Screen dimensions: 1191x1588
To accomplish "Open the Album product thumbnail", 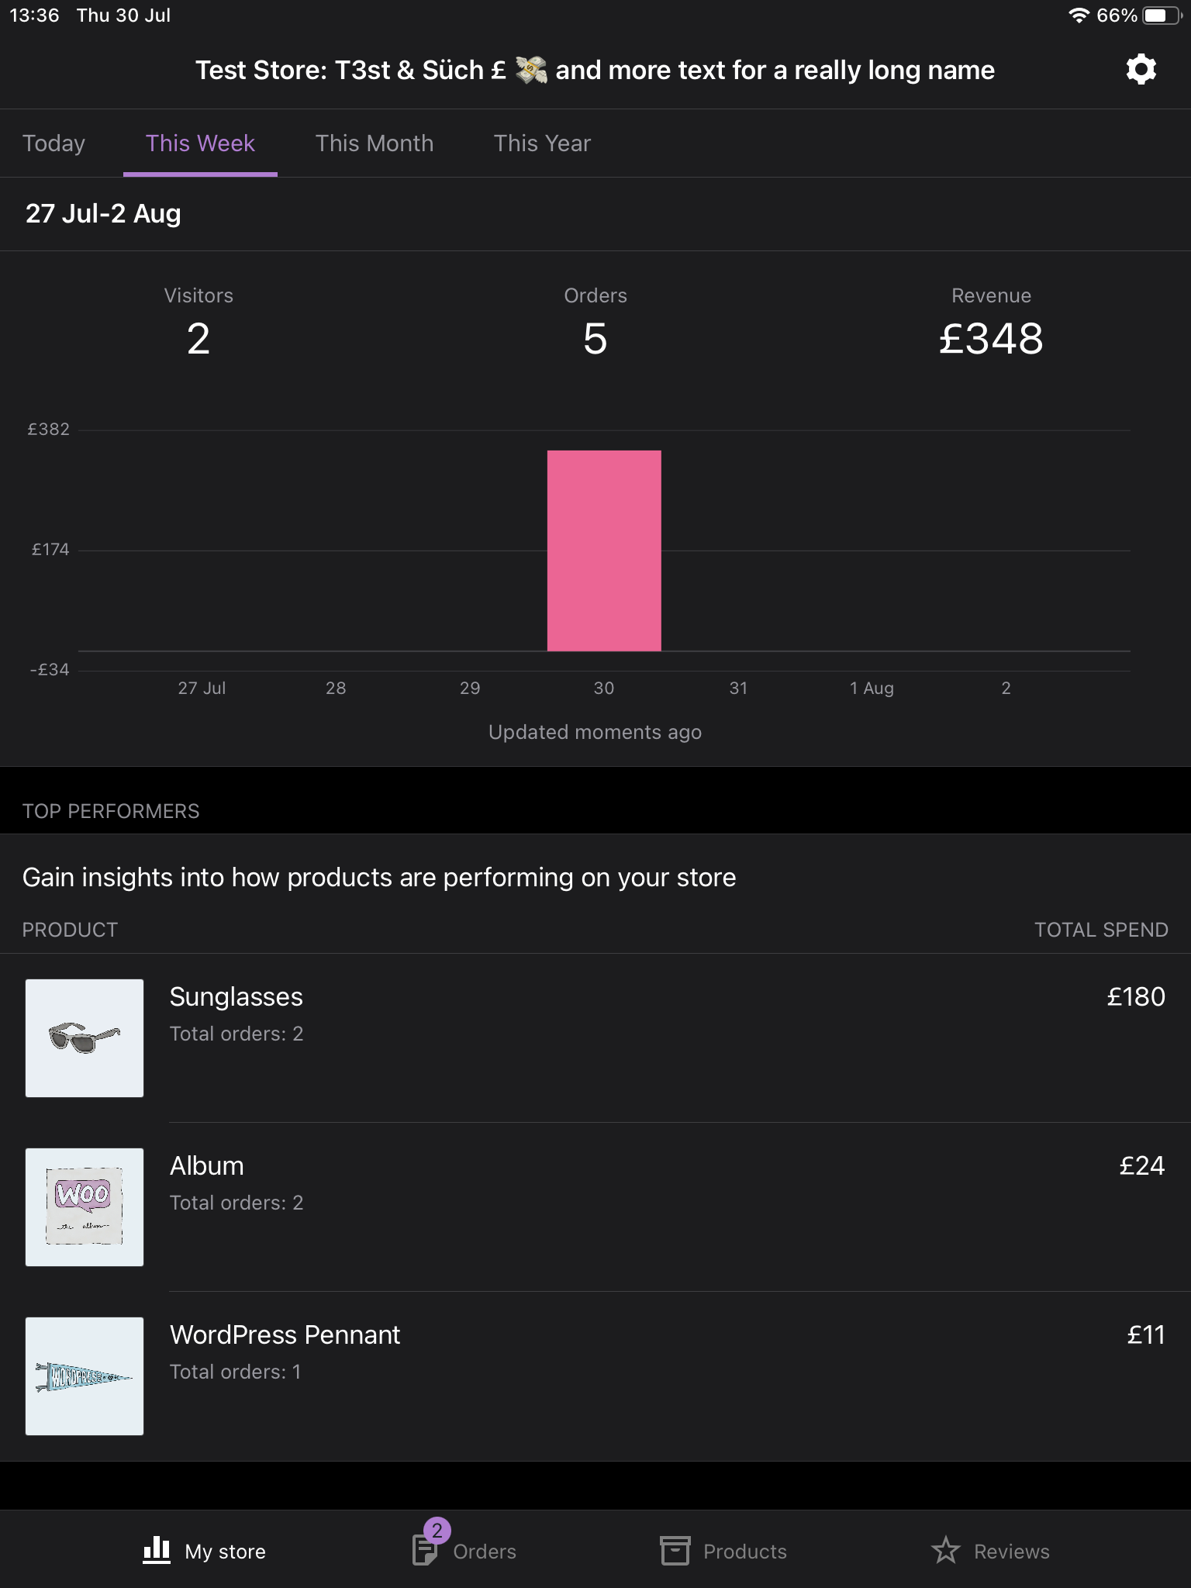I will click(85, 1207).
